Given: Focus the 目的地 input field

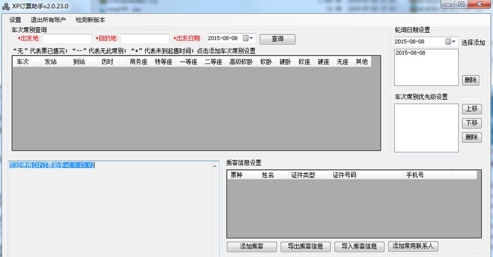Looking at the screenshot, I should [145, 39].
